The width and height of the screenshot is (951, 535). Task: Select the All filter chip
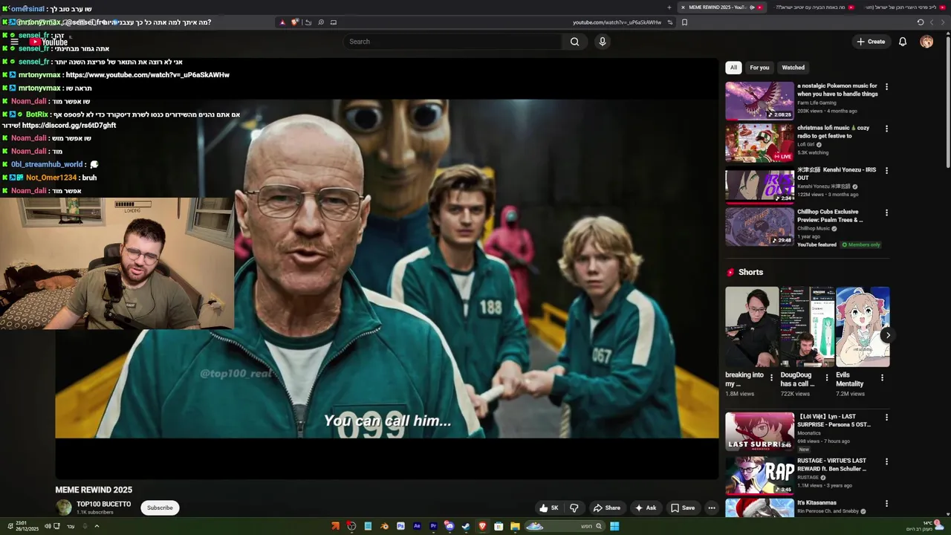tap(733, 68)
